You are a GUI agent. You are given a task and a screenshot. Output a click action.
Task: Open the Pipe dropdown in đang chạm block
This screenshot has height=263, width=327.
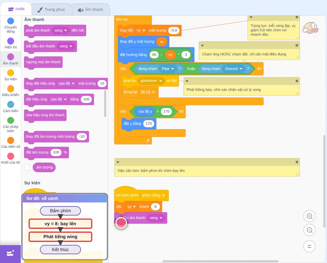click(168, 69)
